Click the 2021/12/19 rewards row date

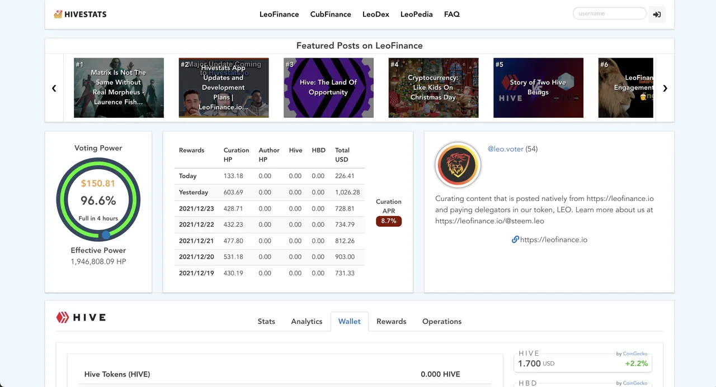tap(196, 273)
